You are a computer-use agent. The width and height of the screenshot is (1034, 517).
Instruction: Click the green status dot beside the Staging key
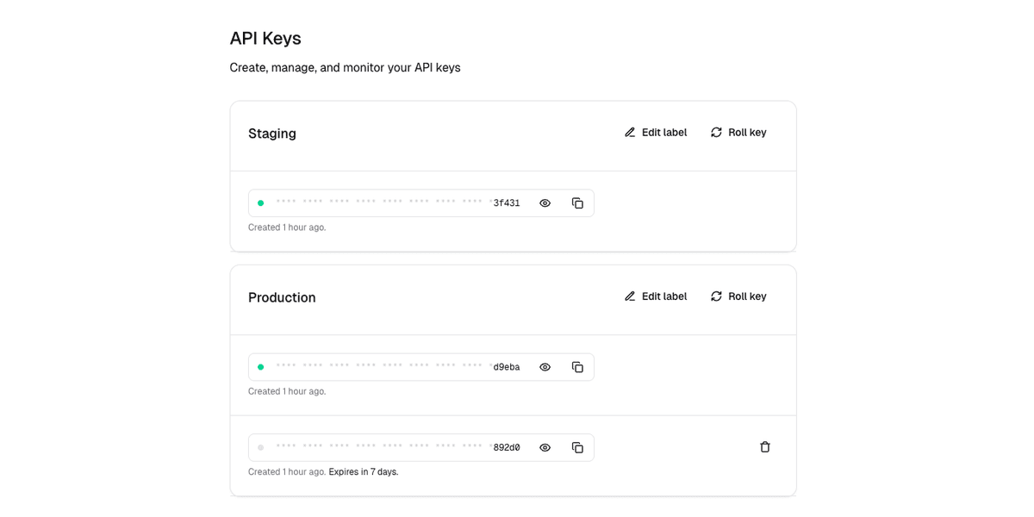[261, 202]
